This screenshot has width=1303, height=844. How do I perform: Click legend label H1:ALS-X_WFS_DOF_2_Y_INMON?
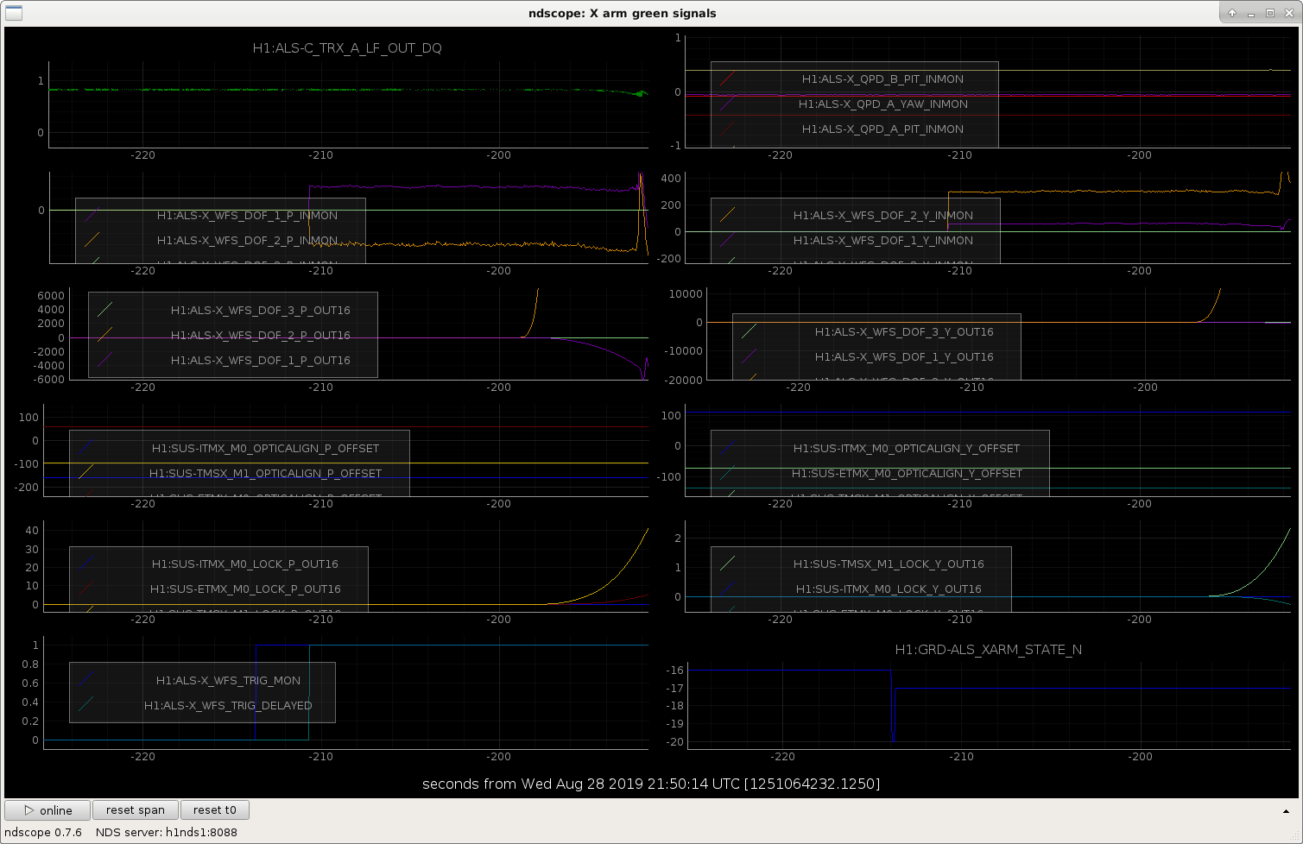pyautogui.click(x=883, y=215)
